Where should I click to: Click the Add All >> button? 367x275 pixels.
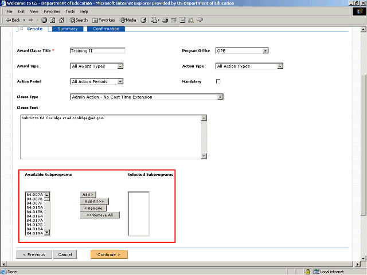[94, 201]
